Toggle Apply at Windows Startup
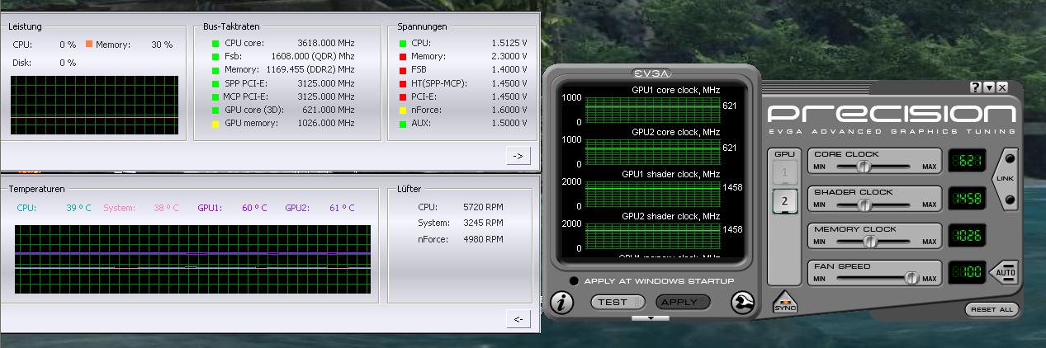The width and height of the screenshot is (1046, 348). click(x=574, y=281)
